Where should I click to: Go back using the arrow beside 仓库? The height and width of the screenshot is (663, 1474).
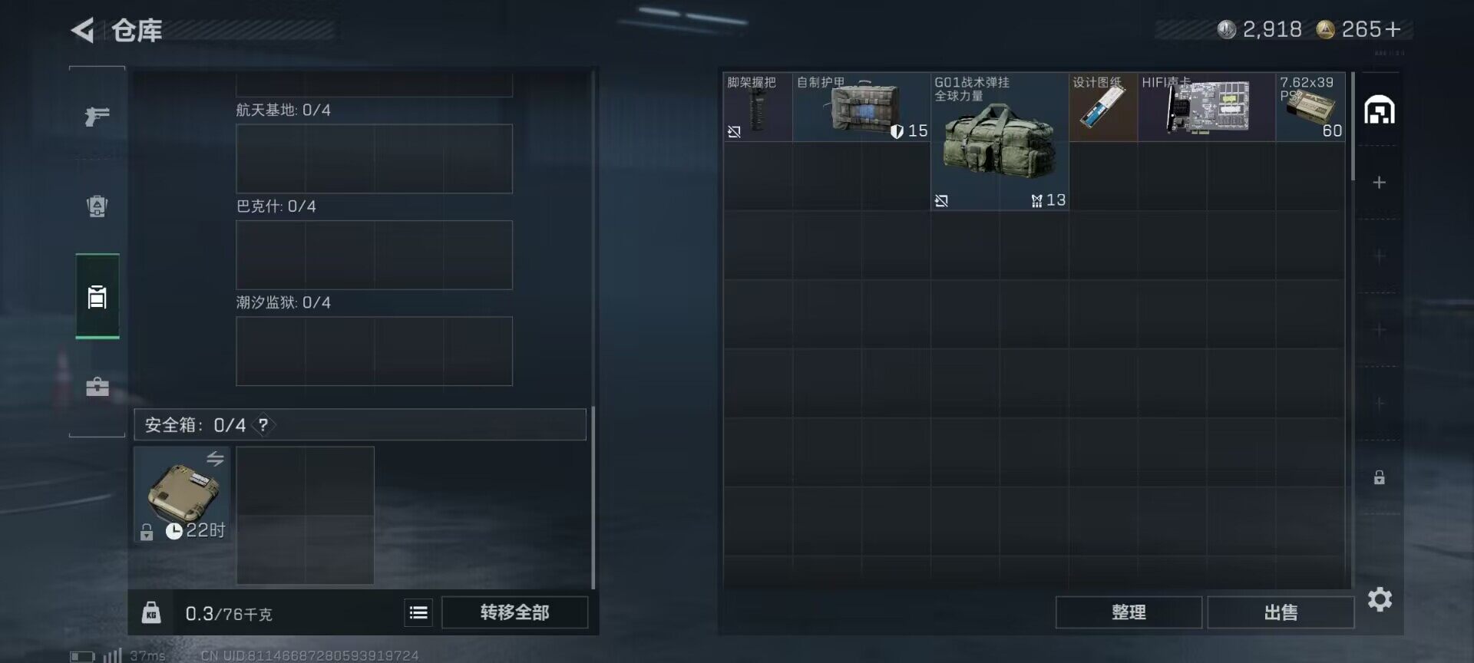click(83, 30)
